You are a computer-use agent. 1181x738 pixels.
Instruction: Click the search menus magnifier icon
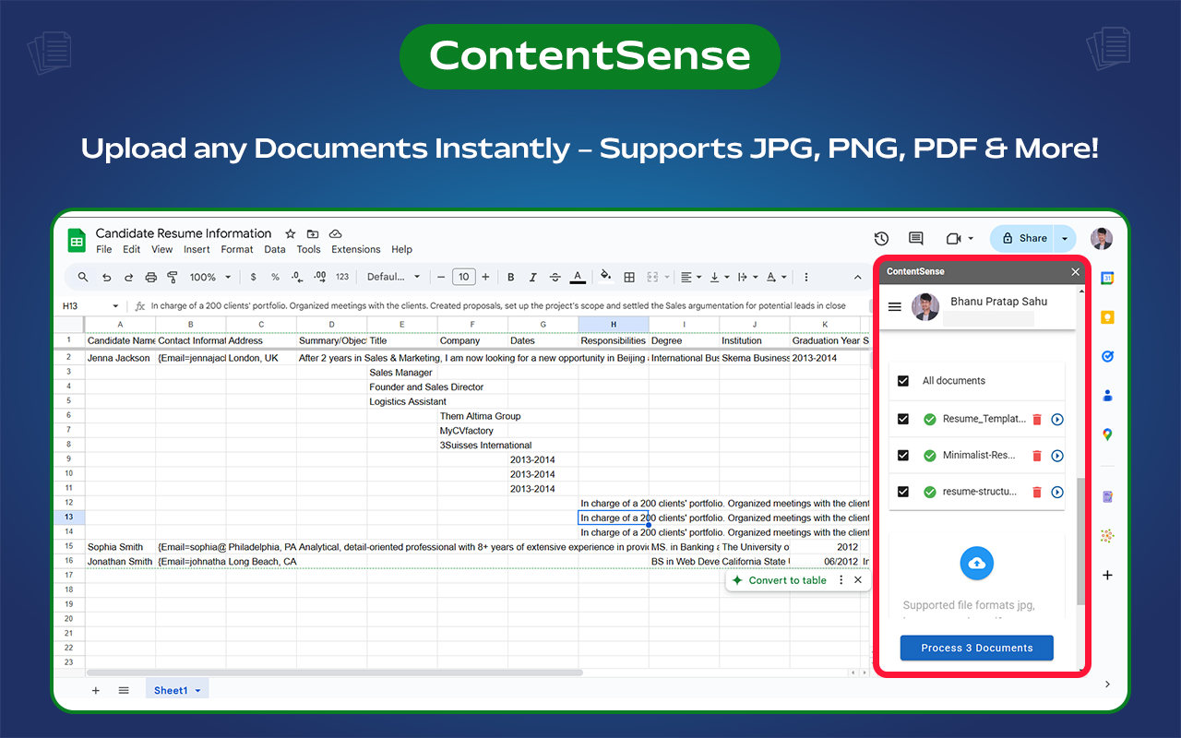click(x=83, y=277)
